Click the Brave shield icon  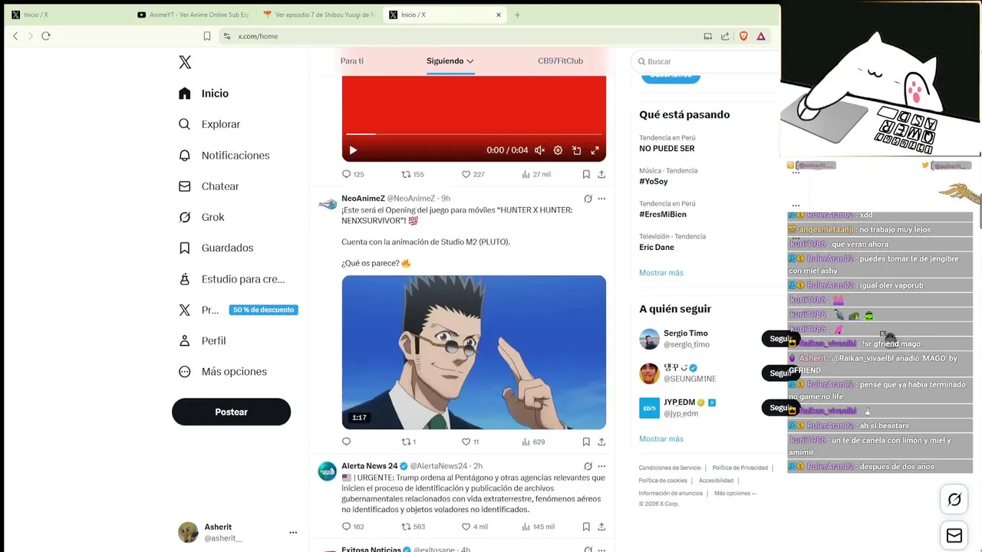pos(743,36)
